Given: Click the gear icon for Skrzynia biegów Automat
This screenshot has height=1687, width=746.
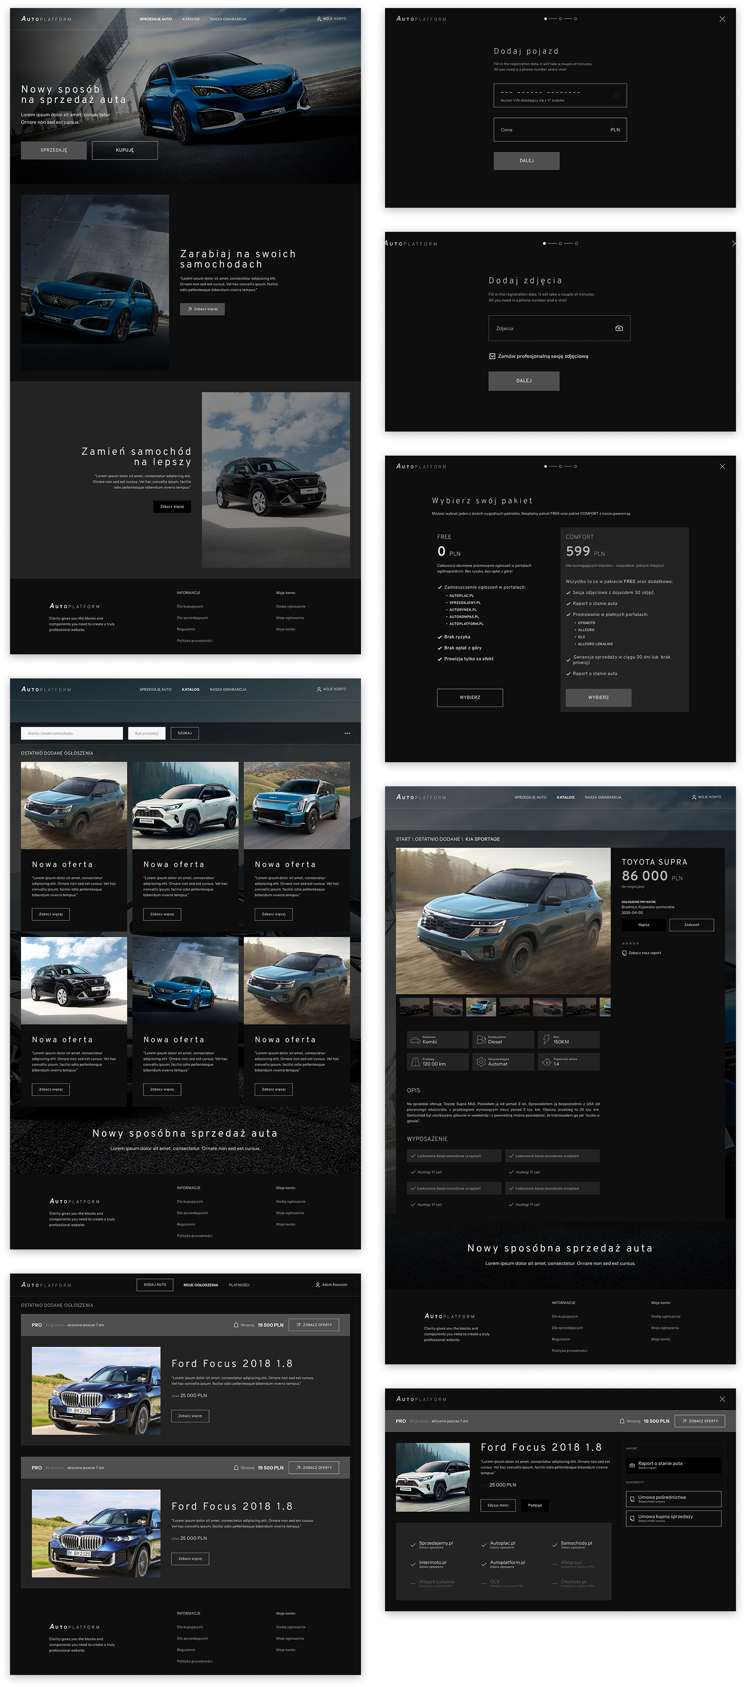Looking at the screenshot, I should tap(481, 1062).
